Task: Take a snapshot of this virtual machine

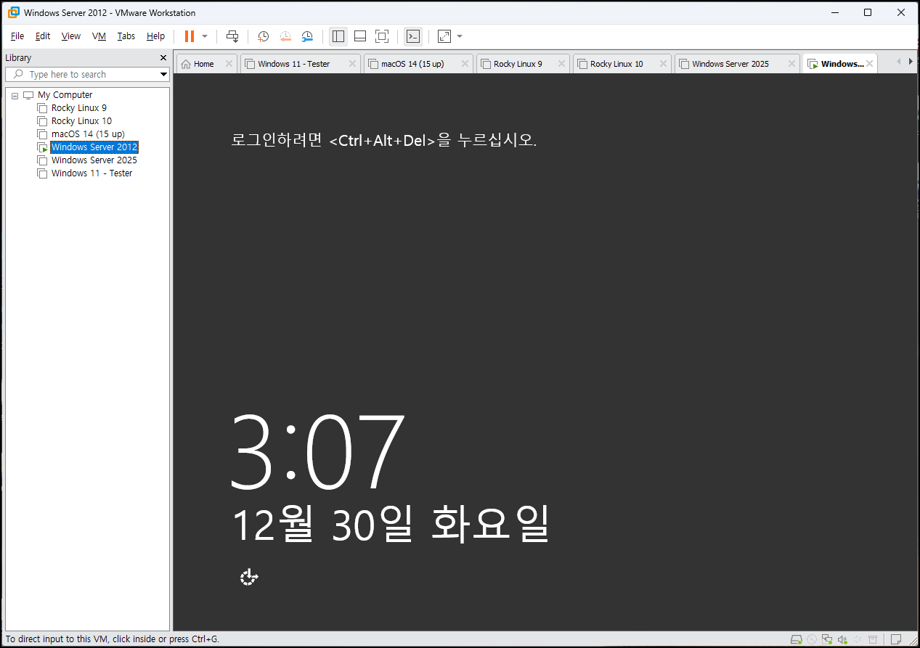Action: click(263, 36)
